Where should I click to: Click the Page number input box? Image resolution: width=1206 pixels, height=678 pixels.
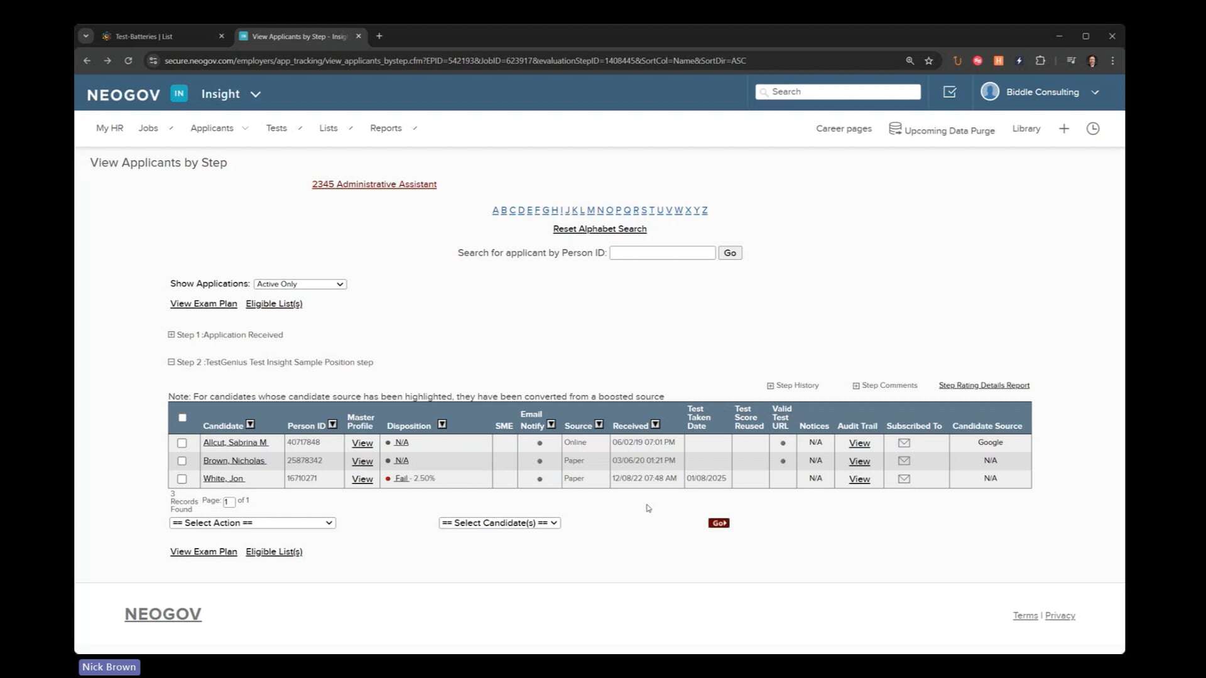tap(229, 502)
